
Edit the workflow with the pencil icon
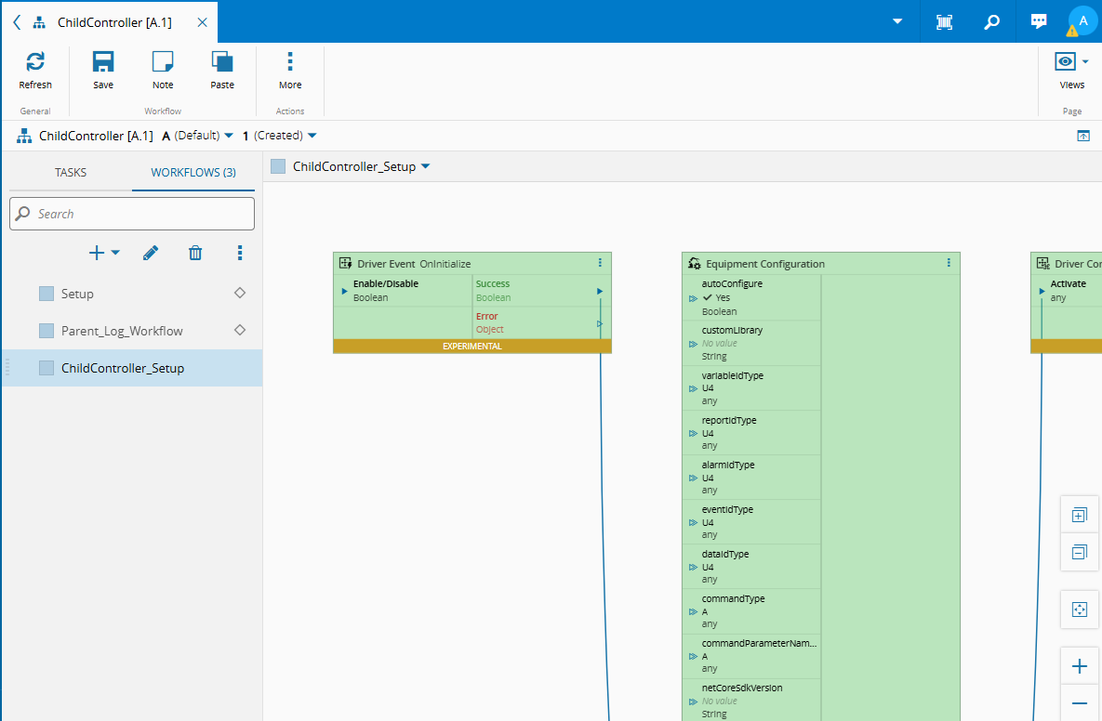pyautogui.click(x=151, y=253)
